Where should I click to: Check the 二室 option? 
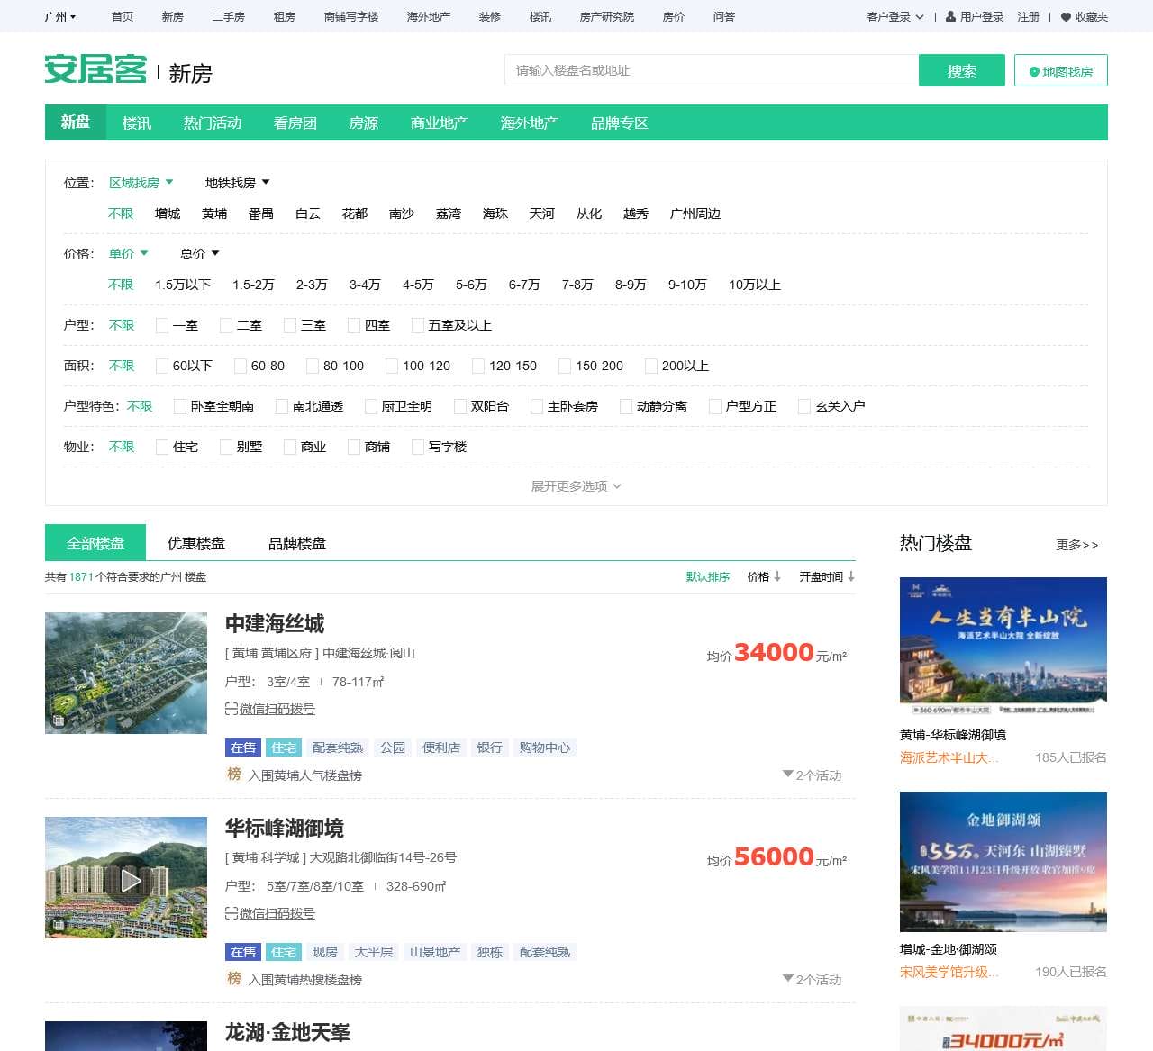coord(226,325)
